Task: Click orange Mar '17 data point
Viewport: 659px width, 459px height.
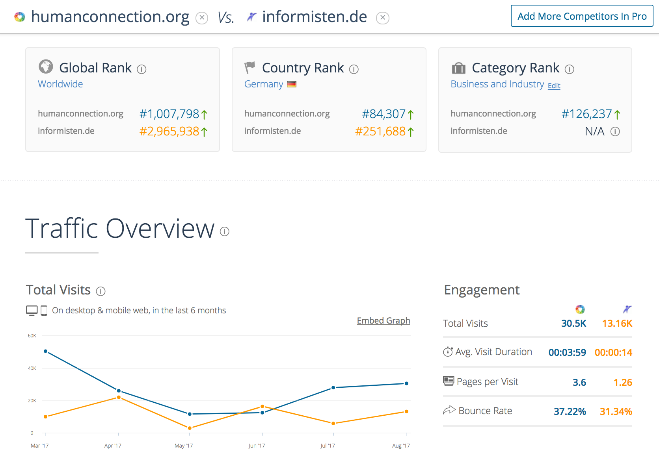Action: click(x=46, y=416)
